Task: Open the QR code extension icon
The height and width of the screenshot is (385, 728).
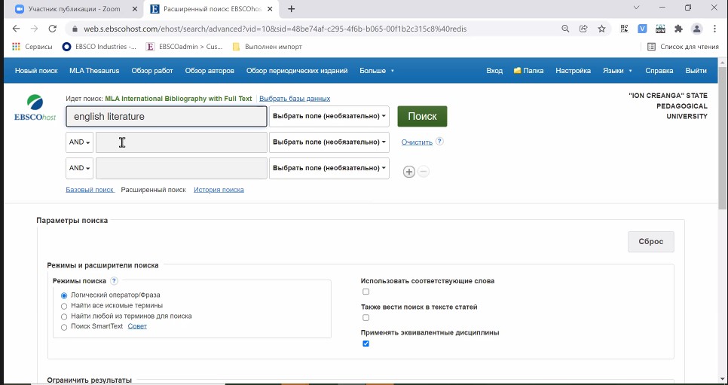Action: click(625, 29)
